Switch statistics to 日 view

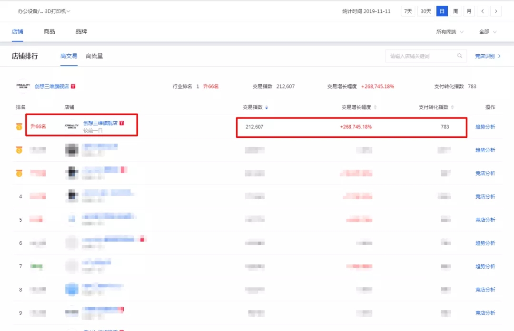coord(442,11)
